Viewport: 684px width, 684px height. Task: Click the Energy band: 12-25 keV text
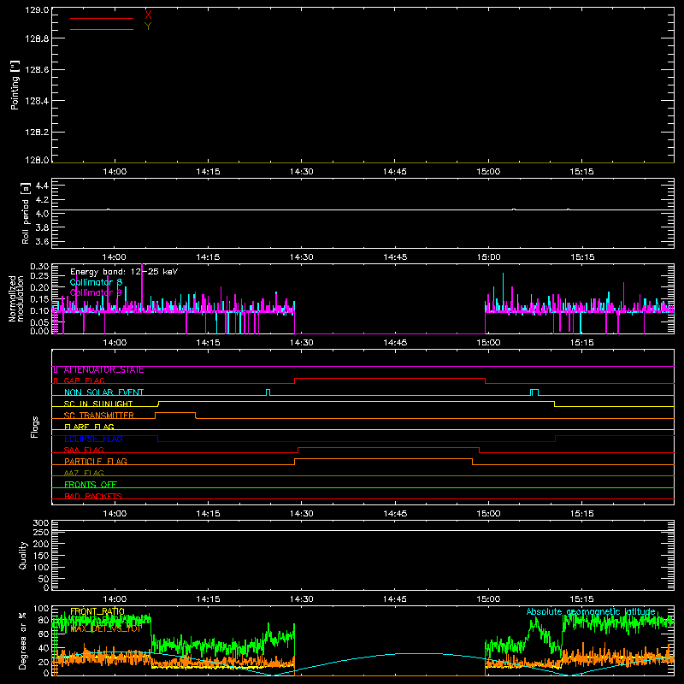[x=124, y=272]
